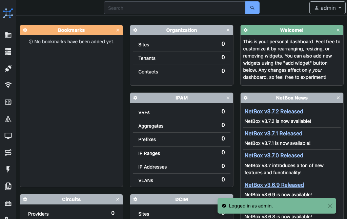Viewport: 347px width, 219px height.
Task: Open the VPN/overlay tree sidebar icon
Action: [x=8, y=119]
